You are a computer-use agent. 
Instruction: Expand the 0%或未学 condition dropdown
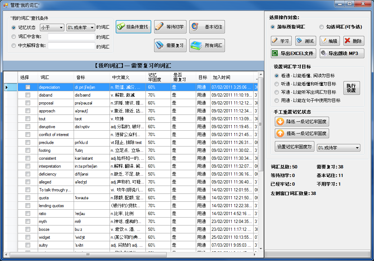[81, 28]
